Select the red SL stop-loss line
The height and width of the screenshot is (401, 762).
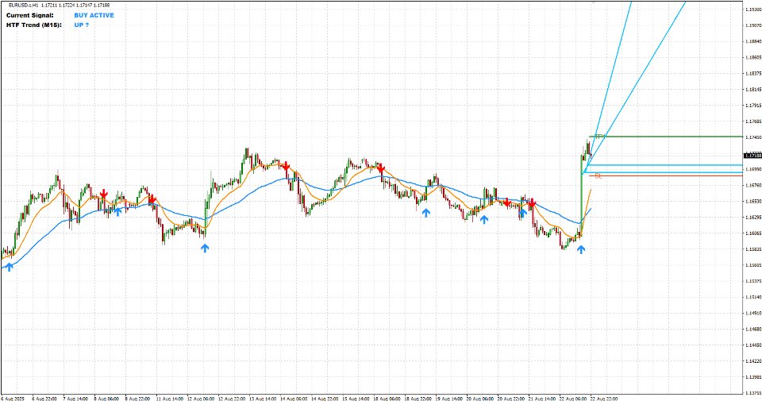click(666, 175)
